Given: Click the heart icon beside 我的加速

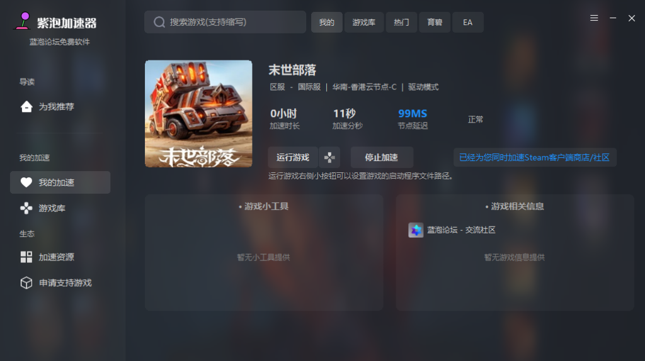Looking at the screenshot, I should click(x=26, y=182).
